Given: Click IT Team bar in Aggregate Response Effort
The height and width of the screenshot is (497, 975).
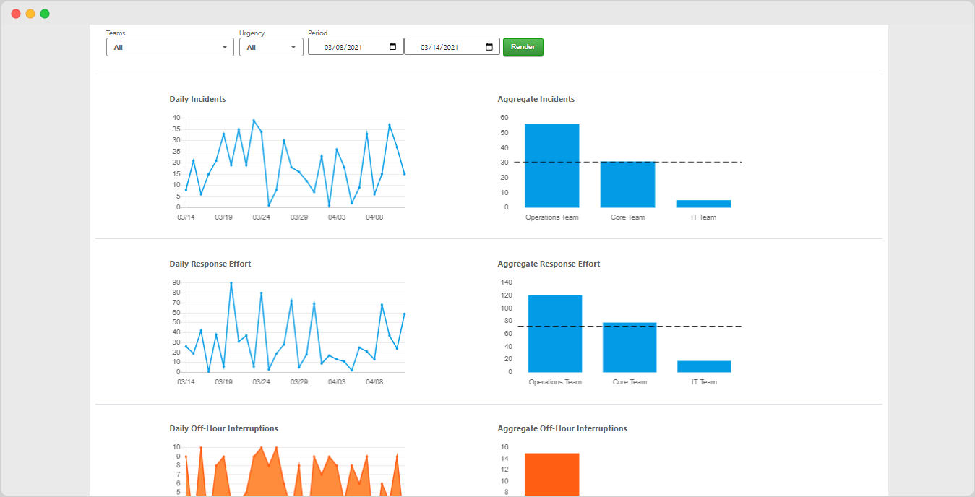Looking at the screenshot, I should pyautogui.click(x=704, y=366).
